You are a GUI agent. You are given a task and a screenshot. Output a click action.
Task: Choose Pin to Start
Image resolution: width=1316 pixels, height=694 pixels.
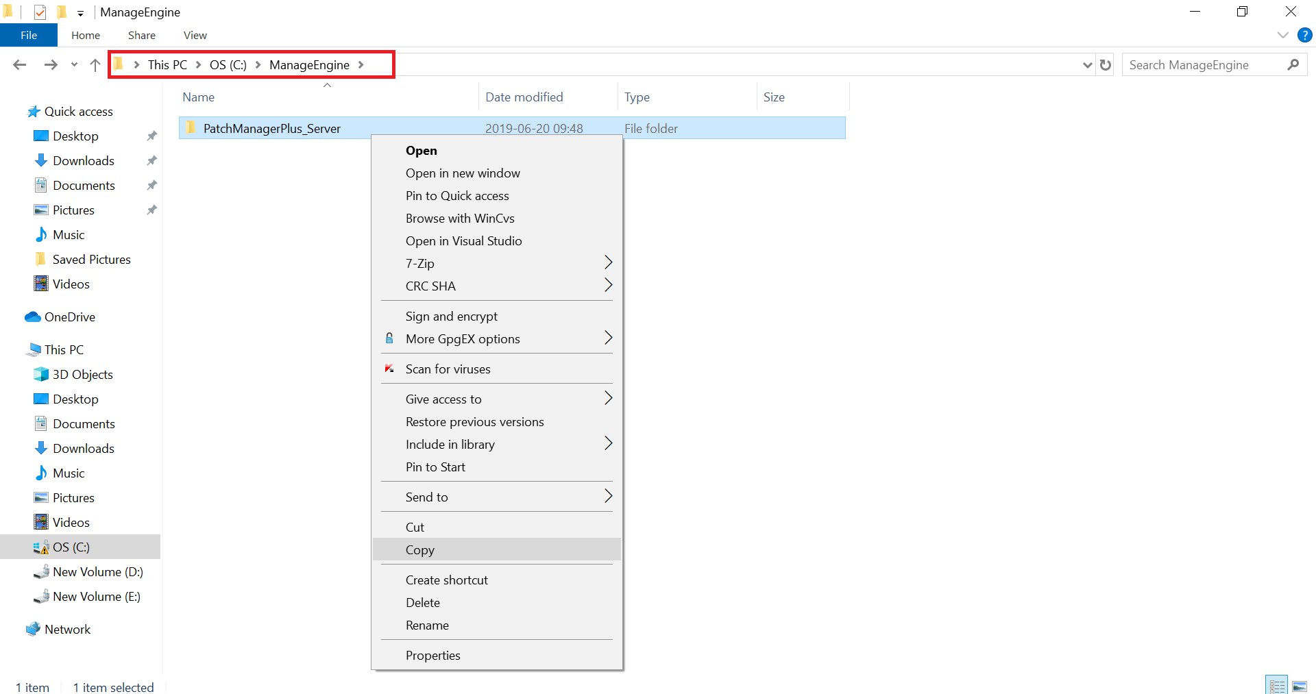click(497, 467)
